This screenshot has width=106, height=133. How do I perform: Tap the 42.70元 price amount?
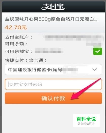(16, 27)
